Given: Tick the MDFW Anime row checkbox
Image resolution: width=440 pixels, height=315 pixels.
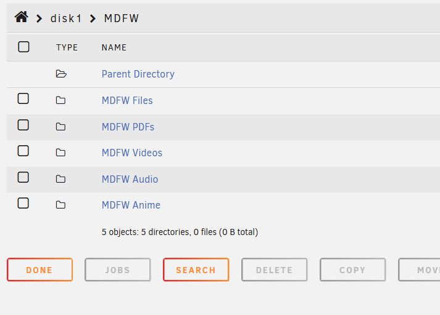Looking at the screenshot, I should pos(23,203).
